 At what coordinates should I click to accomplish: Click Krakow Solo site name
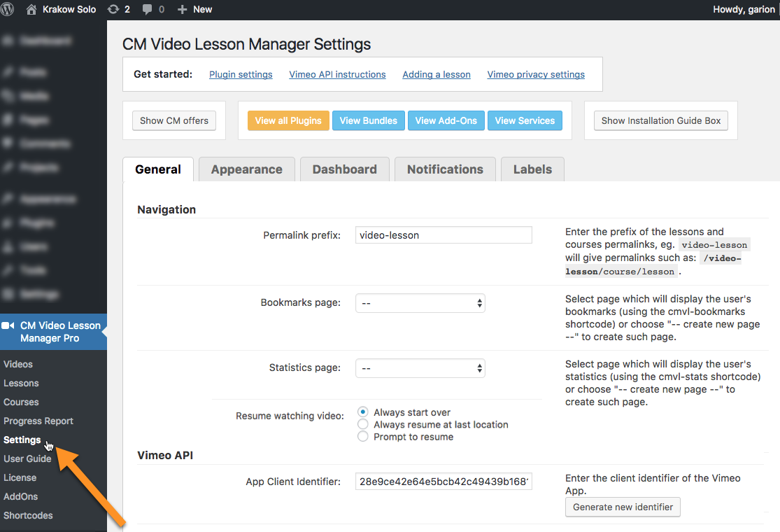[69, 10]
